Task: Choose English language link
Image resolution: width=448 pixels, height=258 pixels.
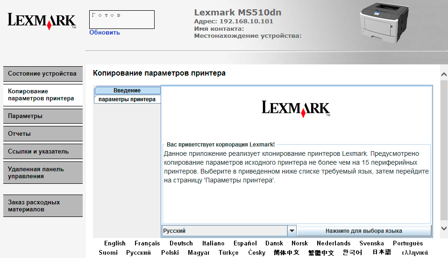Action: click(115, 244)
